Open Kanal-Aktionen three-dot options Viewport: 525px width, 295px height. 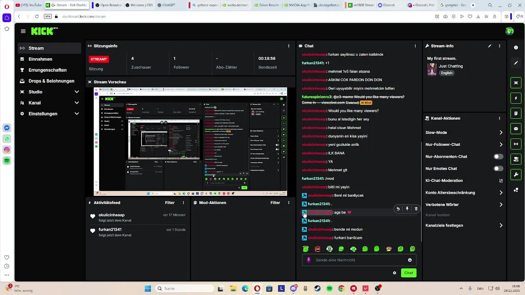(x=499, y=118)
